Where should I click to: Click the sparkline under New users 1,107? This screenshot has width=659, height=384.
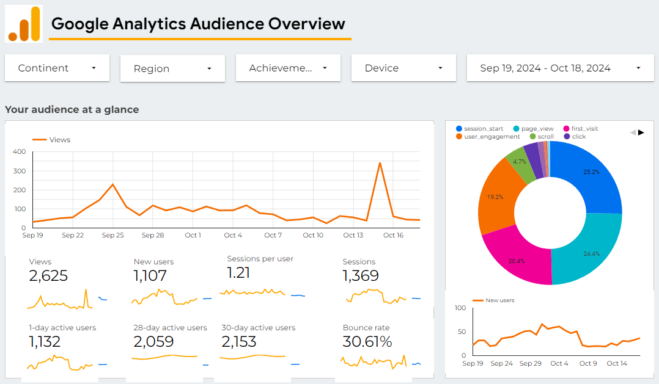point(164,297)
